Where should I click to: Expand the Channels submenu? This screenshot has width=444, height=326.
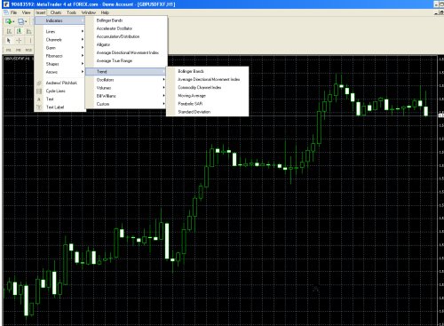coord(60,40)
